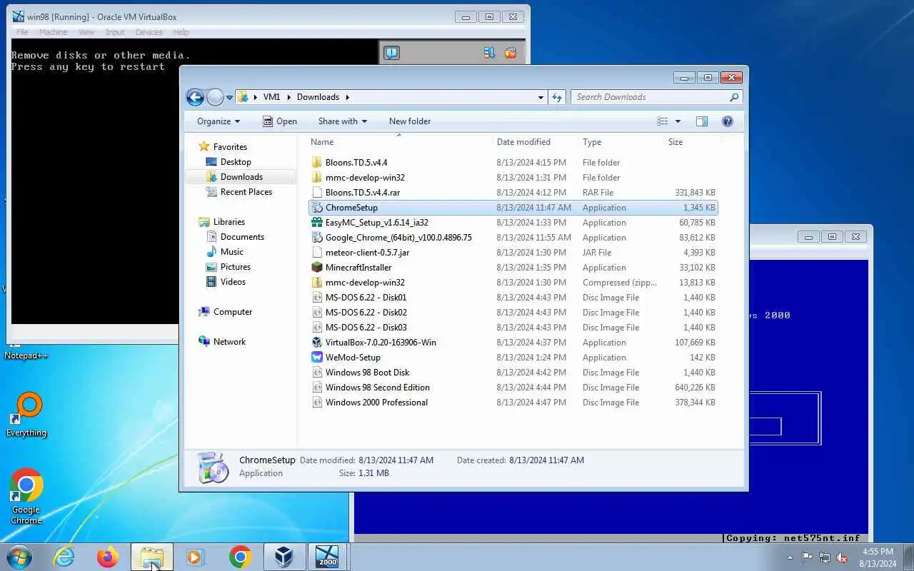This screenshot has height=571, width=914.
Task: Open the Organize menu
Action: 219,121
